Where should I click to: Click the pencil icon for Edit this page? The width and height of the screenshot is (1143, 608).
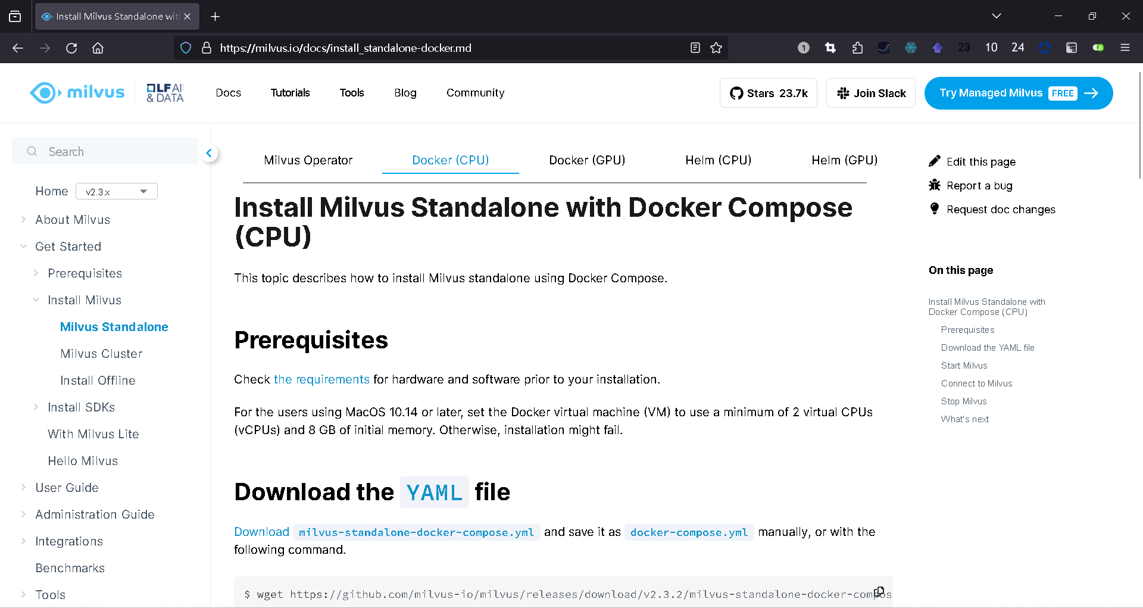coord(935,161)
